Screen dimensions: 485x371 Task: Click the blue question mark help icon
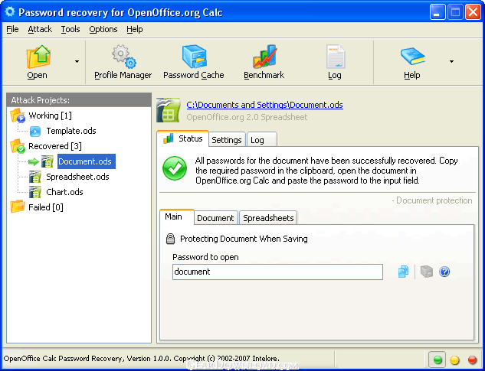pyautogui.click(x=444, y=272)
